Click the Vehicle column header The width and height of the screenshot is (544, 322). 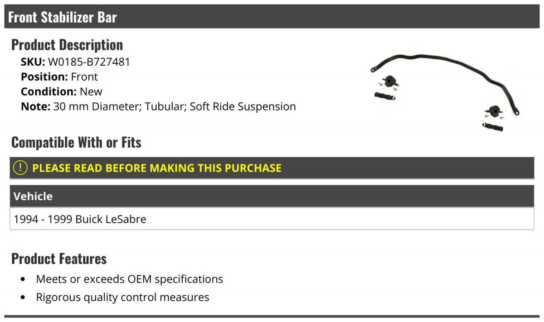pyautogui.click(x=272, y=196)
